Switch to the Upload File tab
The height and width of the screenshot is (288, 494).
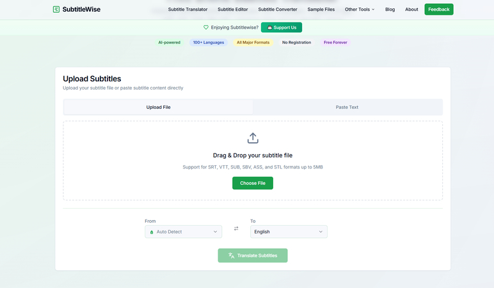tap(158, 107)
